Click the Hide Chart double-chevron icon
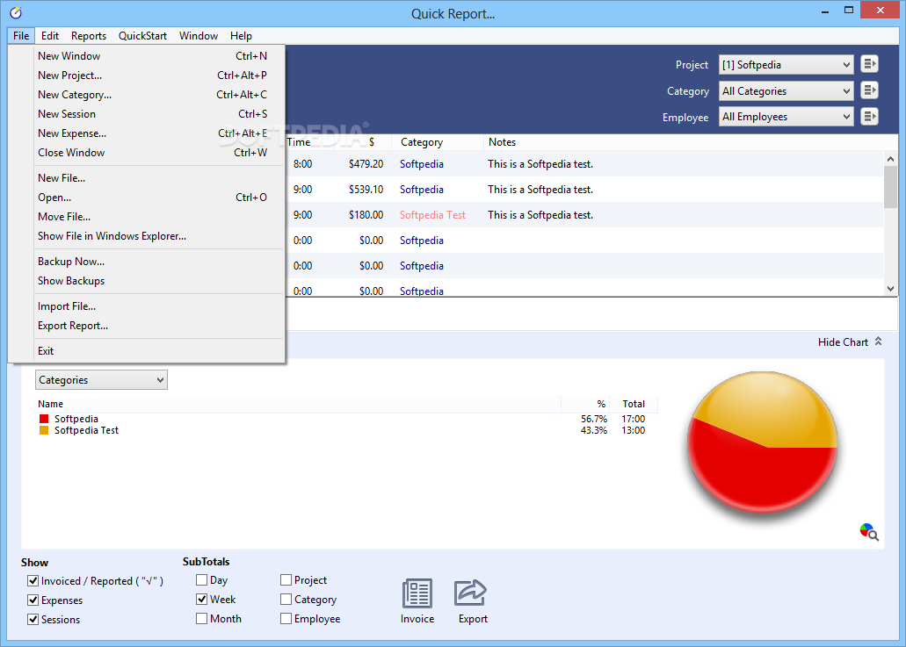The width and height of the screenshot is (906, 647). pos(878,341)
